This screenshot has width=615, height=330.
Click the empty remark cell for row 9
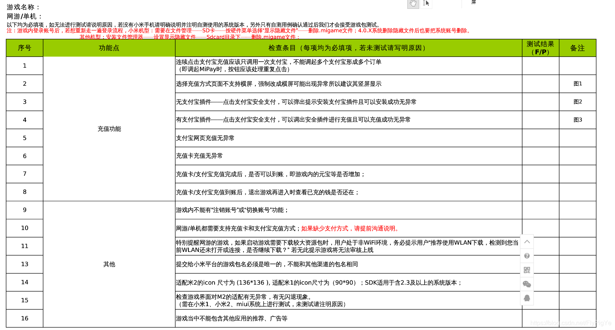pyautogui.click(x=577, y=210)
